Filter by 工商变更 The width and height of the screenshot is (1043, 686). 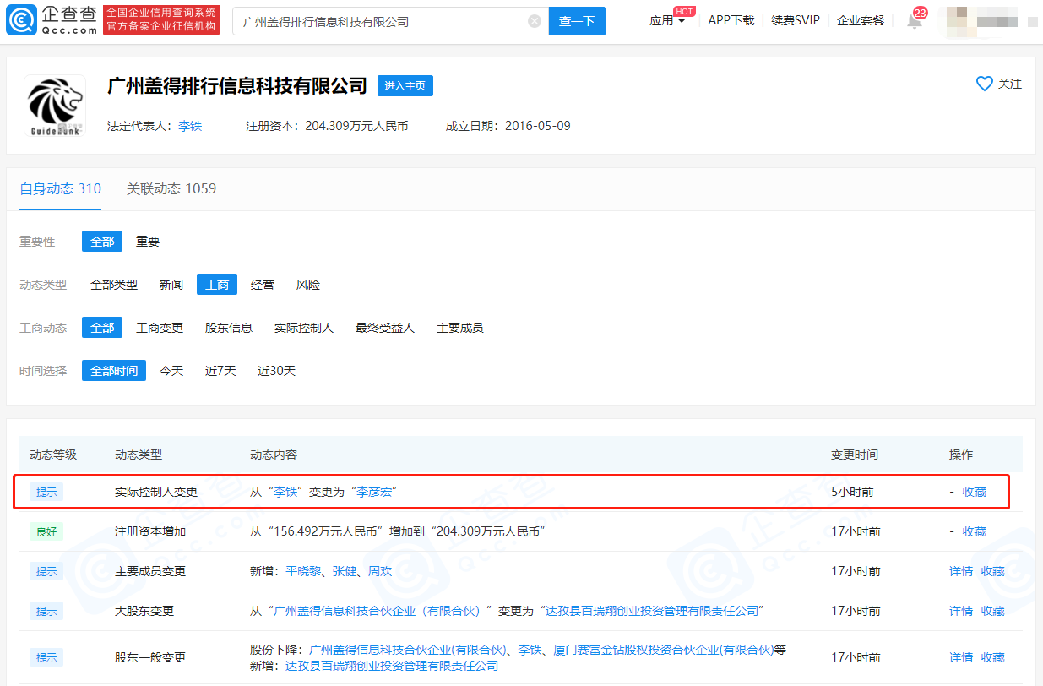coord(160,328)
